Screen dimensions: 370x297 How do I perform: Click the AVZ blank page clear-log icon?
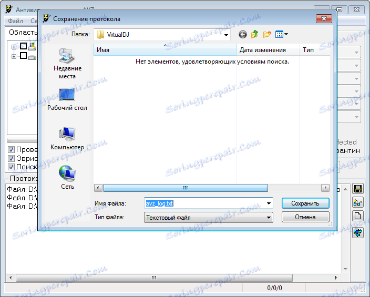(x=357, y=216)
